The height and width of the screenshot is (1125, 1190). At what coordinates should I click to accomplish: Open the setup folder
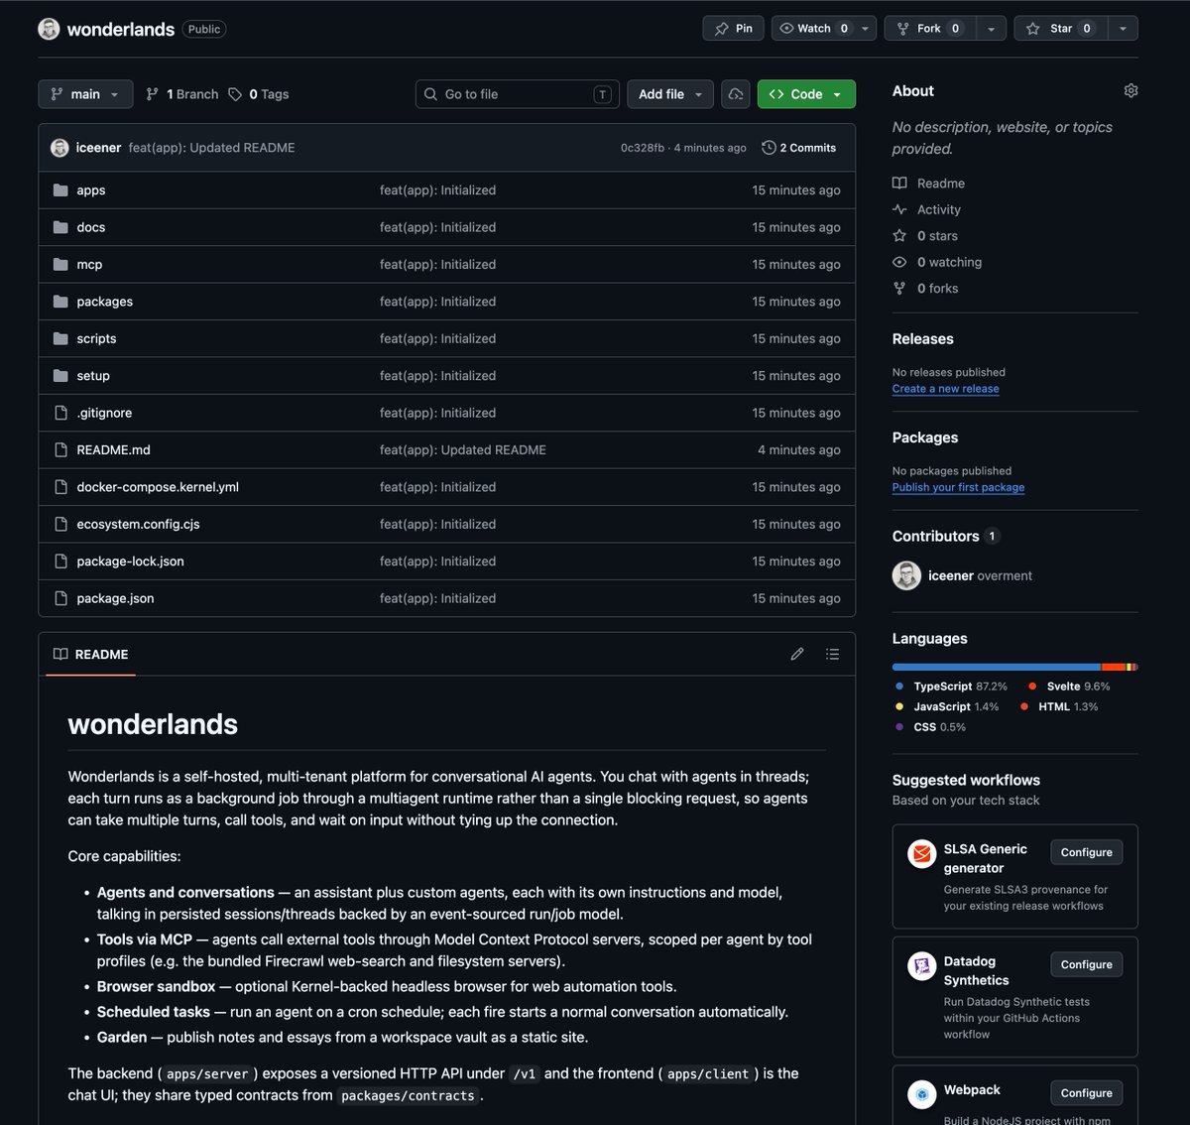coord(93,376)
